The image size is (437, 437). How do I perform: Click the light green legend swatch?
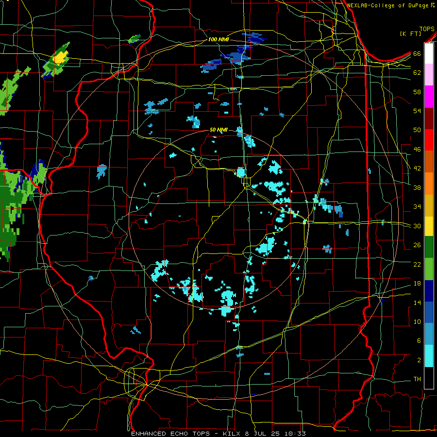coord(429,269)
